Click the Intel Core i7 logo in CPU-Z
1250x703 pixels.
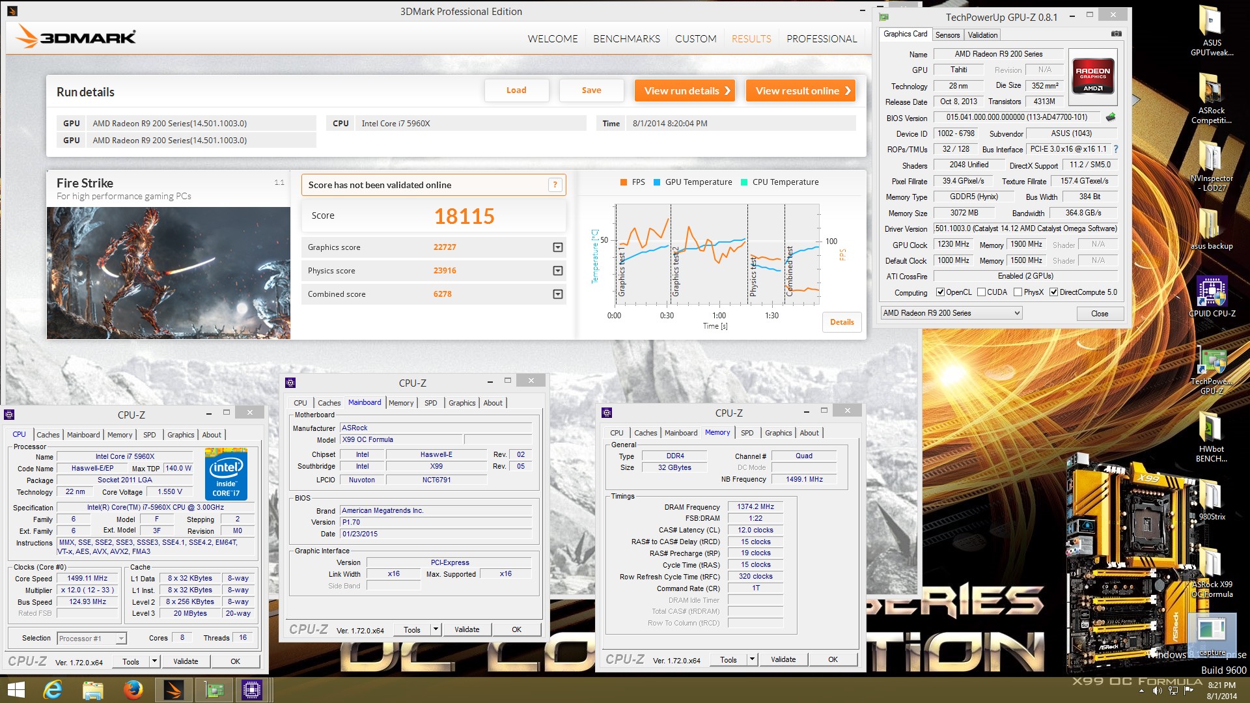pyautogui.click(x=226, y=473)
